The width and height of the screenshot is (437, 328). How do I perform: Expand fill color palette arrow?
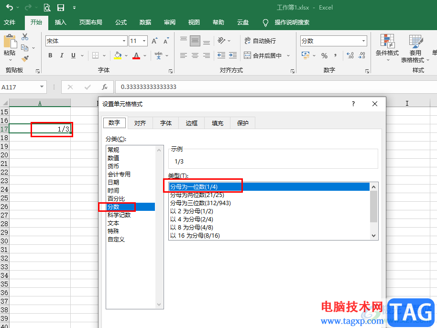(126, 55)
